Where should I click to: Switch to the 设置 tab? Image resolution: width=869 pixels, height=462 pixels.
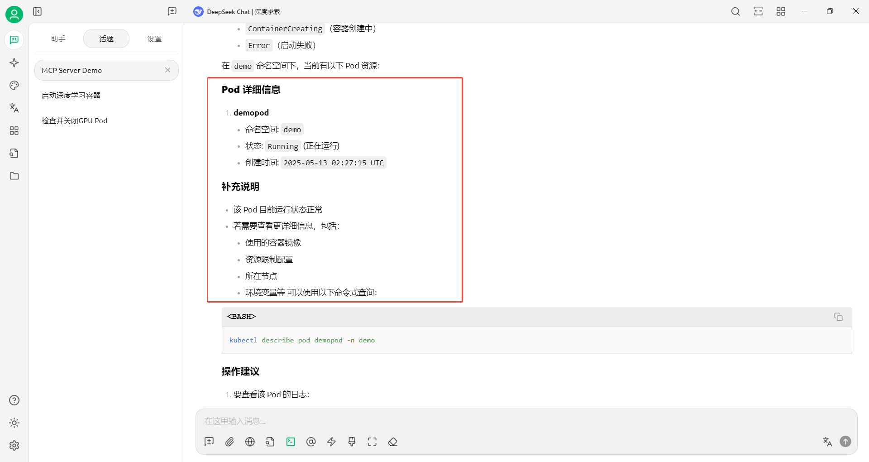pos(154,39)
